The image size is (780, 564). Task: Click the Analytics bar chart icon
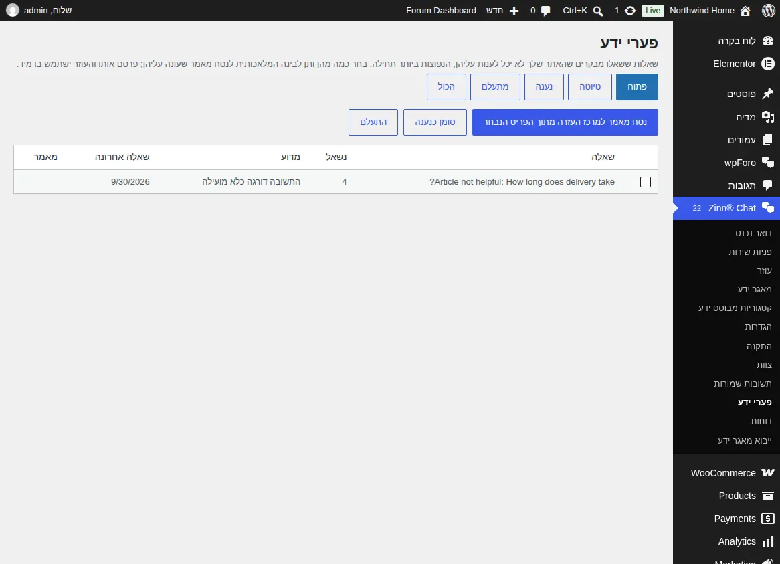click(x=768, y=541)
